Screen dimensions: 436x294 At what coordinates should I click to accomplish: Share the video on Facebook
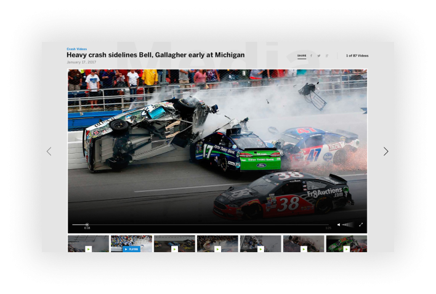click(x=311, y=56)
